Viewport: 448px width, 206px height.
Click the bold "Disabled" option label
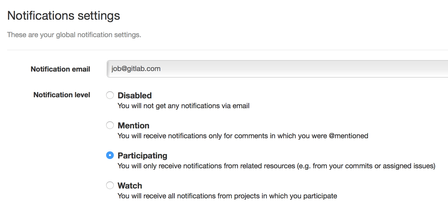click(x=135, y=95)
